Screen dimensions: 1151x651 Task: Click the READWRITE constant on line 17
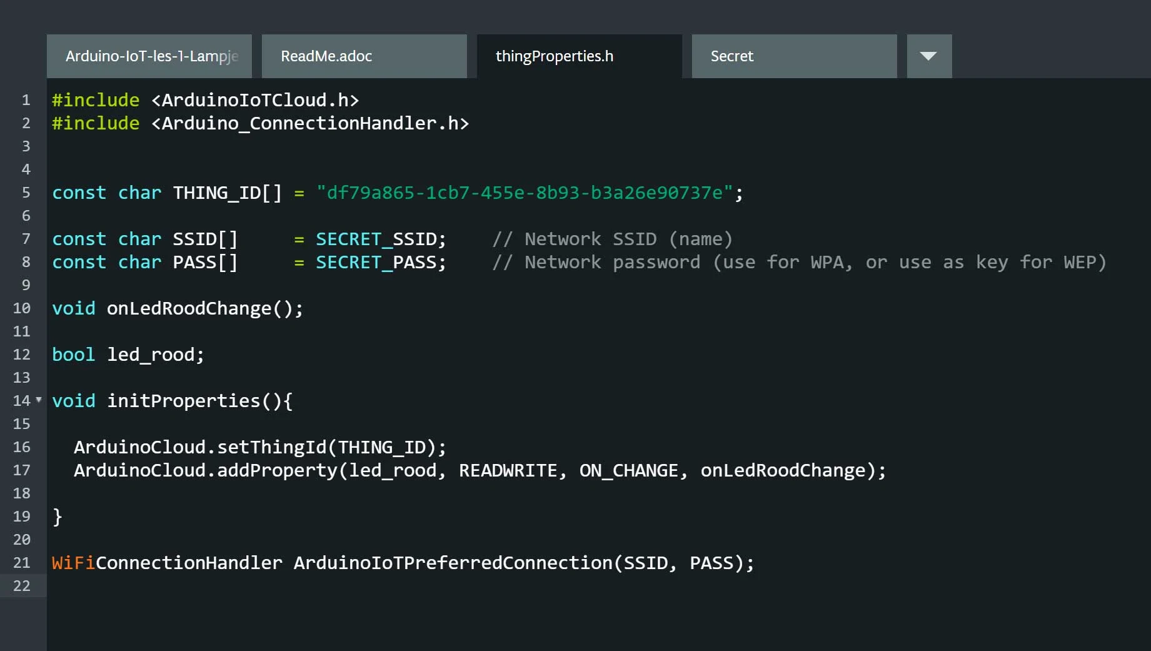[508, 471]
